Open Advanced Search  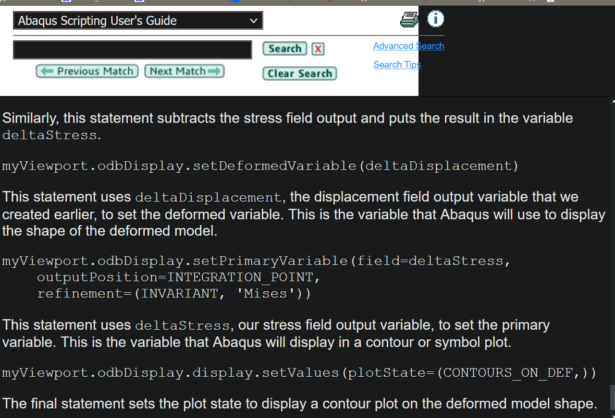[408, 46]
